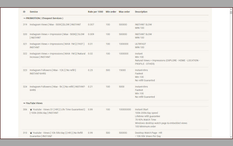Screen dimensions: 233x146
Task: Click 'Youtube - Views S1 [ HR ]' service name
Action: point(58,111)
